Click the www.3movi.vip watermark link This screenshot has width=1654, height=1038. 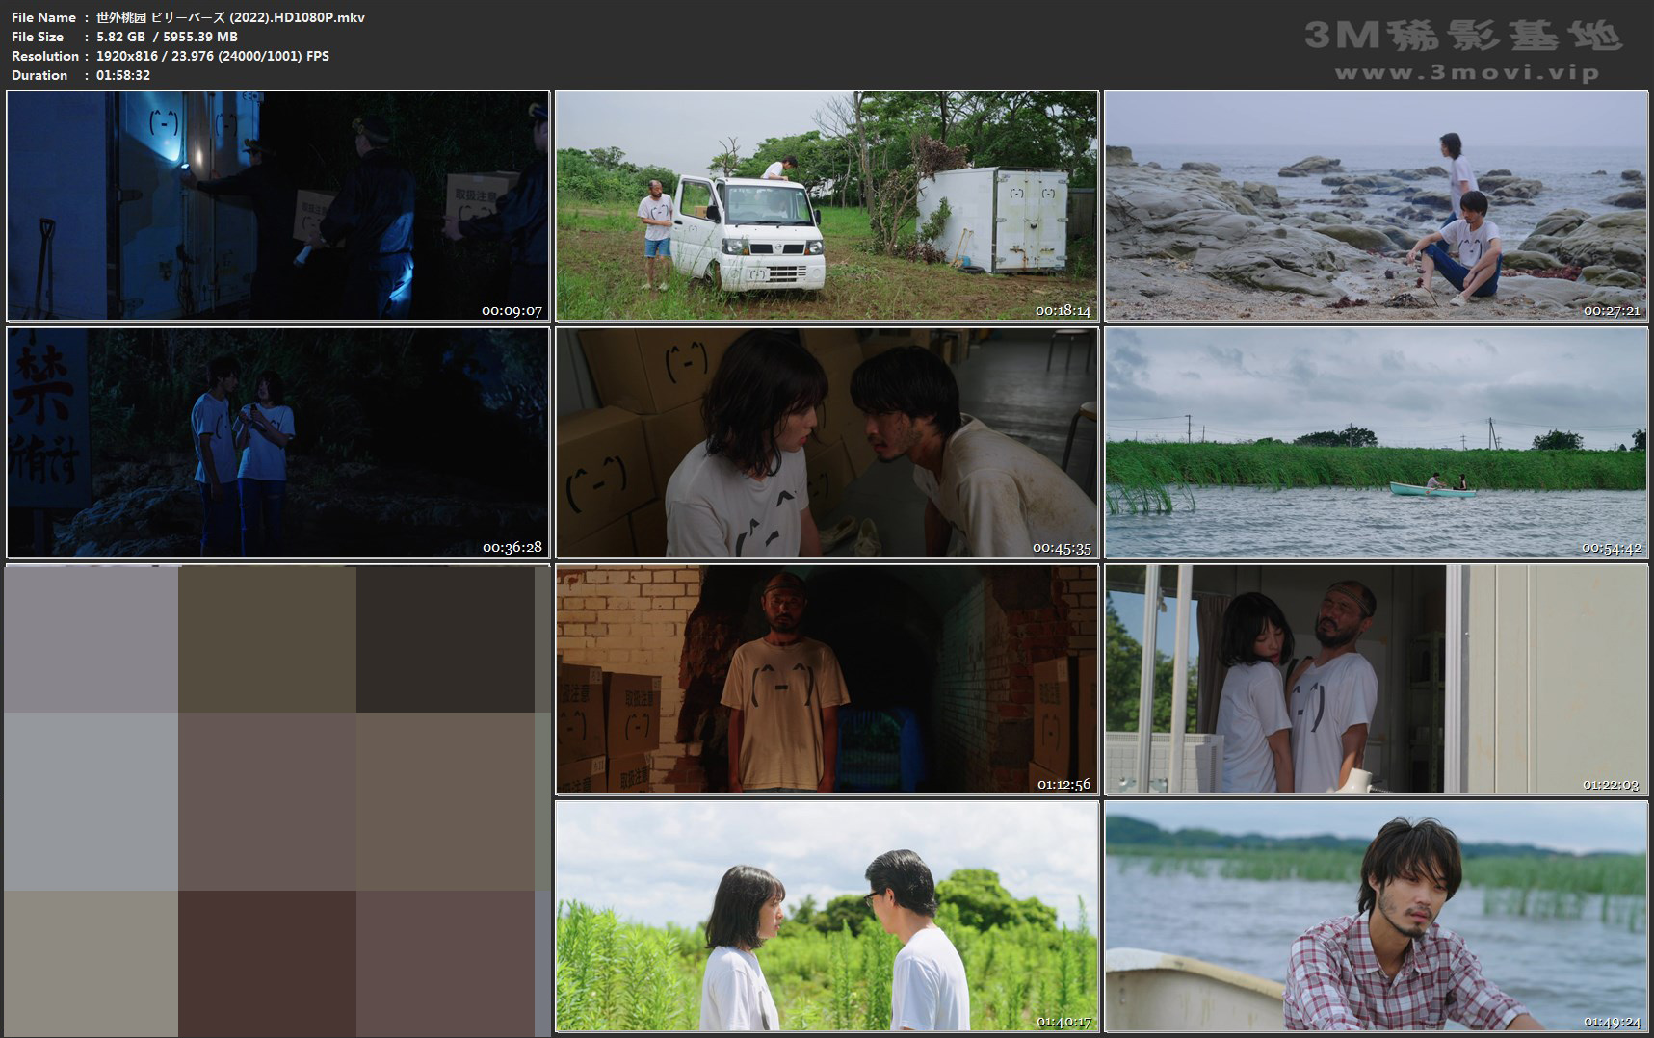(1466, 73)
